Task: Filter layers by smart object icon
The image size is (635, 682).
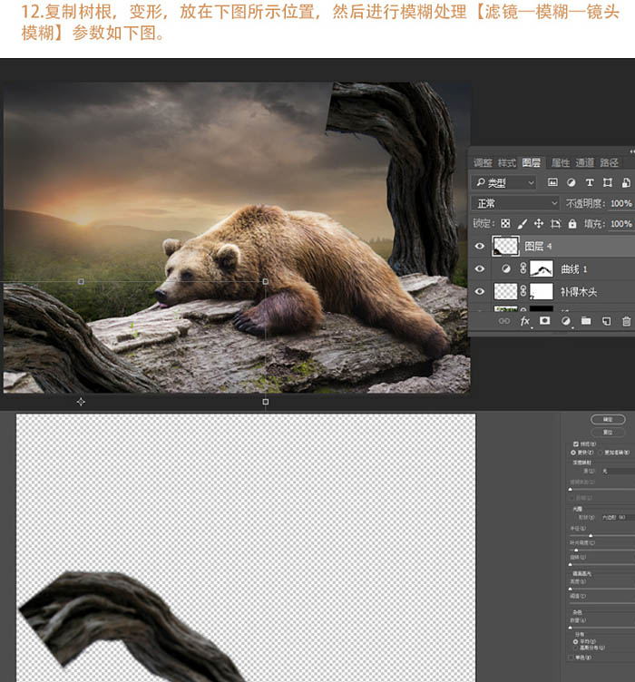Action: [626, 182]
